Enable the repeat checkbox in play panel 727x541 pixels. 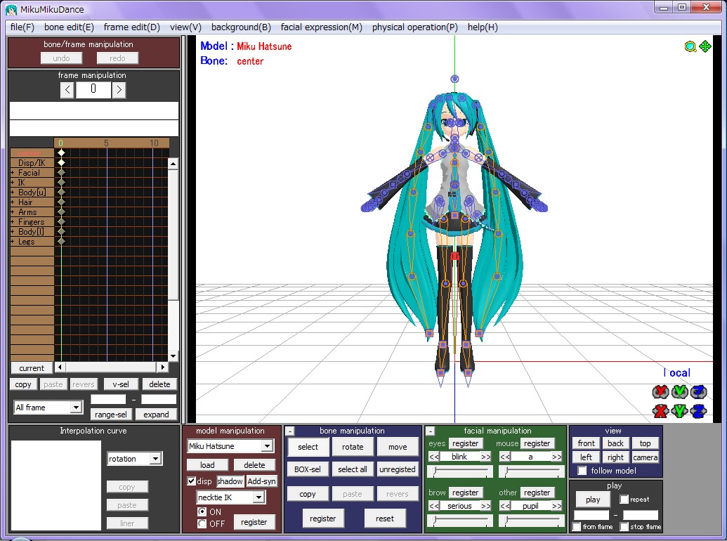coord(624,500)
